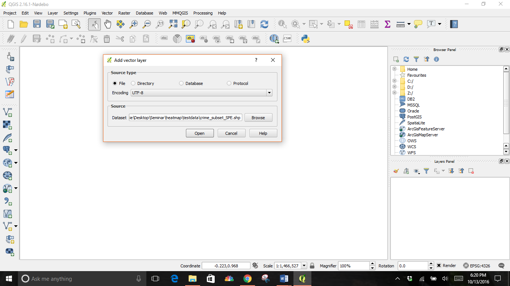Open the Encoding UTF-8 dropdown
This screenshot has height=286, width=510.
coord(269,93)
